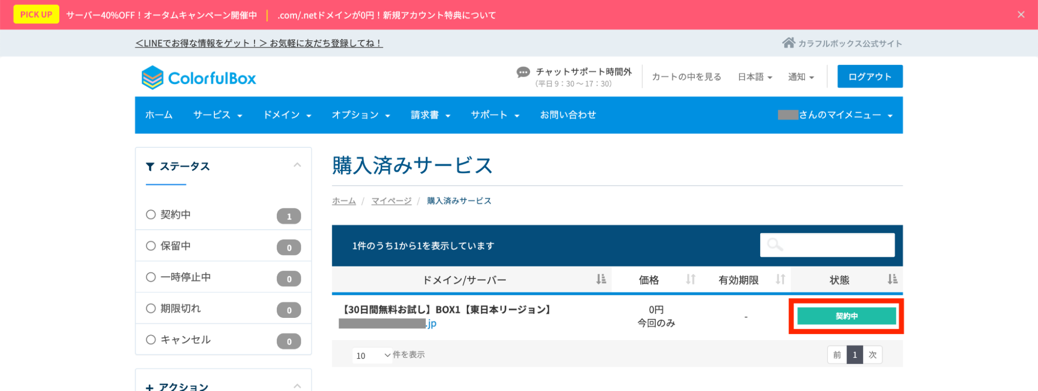Viewport: 1038px width, 391px height.
Task: Open the 通知 notifications dropdown
Action: click(801, 77)
